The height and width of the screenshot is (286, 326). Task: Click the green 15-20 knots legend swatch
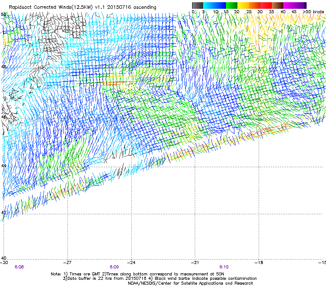(x=232, y=5)
